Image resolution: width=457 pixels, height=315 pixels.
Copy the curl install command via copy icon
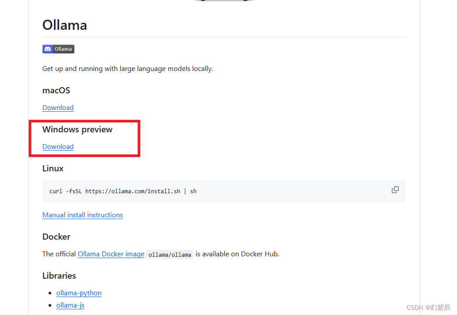pos(395,190)
